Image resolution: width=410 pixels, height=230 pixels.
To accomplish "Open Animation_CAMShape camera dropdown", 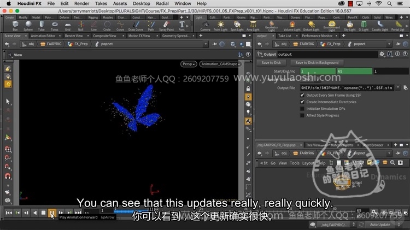I will [220, 64].
